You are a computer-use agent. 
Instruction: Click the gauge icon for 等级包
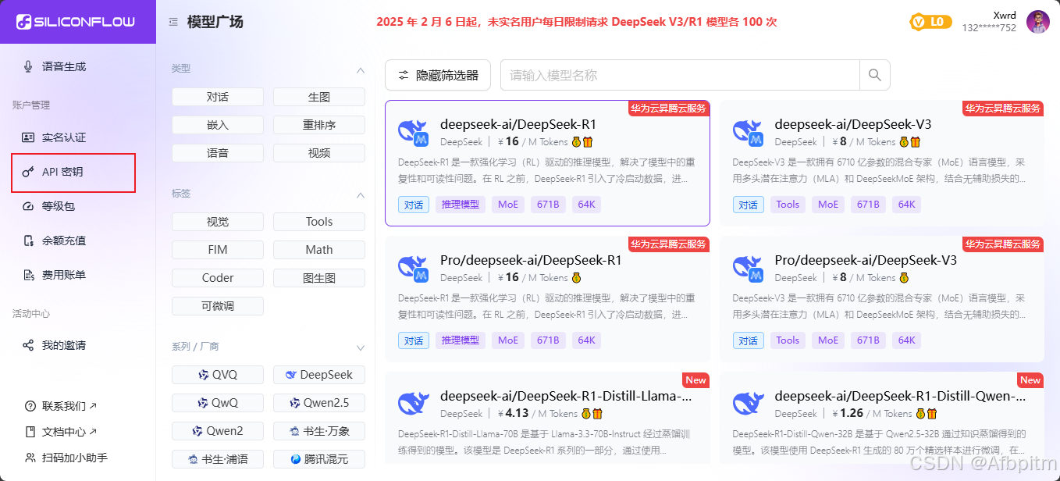pos(29,206)
